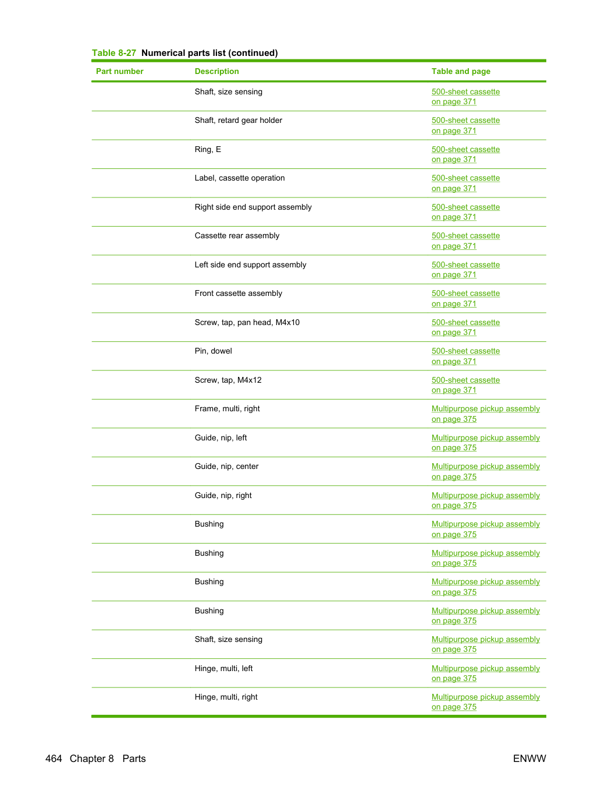Open cassette link for Screw, tap, pan head, M4x10
601x801 pixels.
pyautogui.click(x=465, y=327)
